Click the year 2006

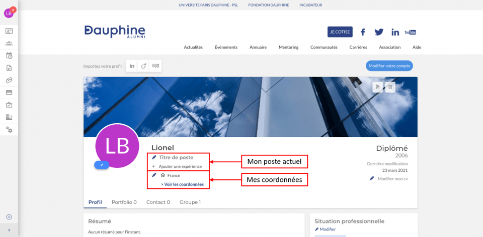(x=401, y=156)
